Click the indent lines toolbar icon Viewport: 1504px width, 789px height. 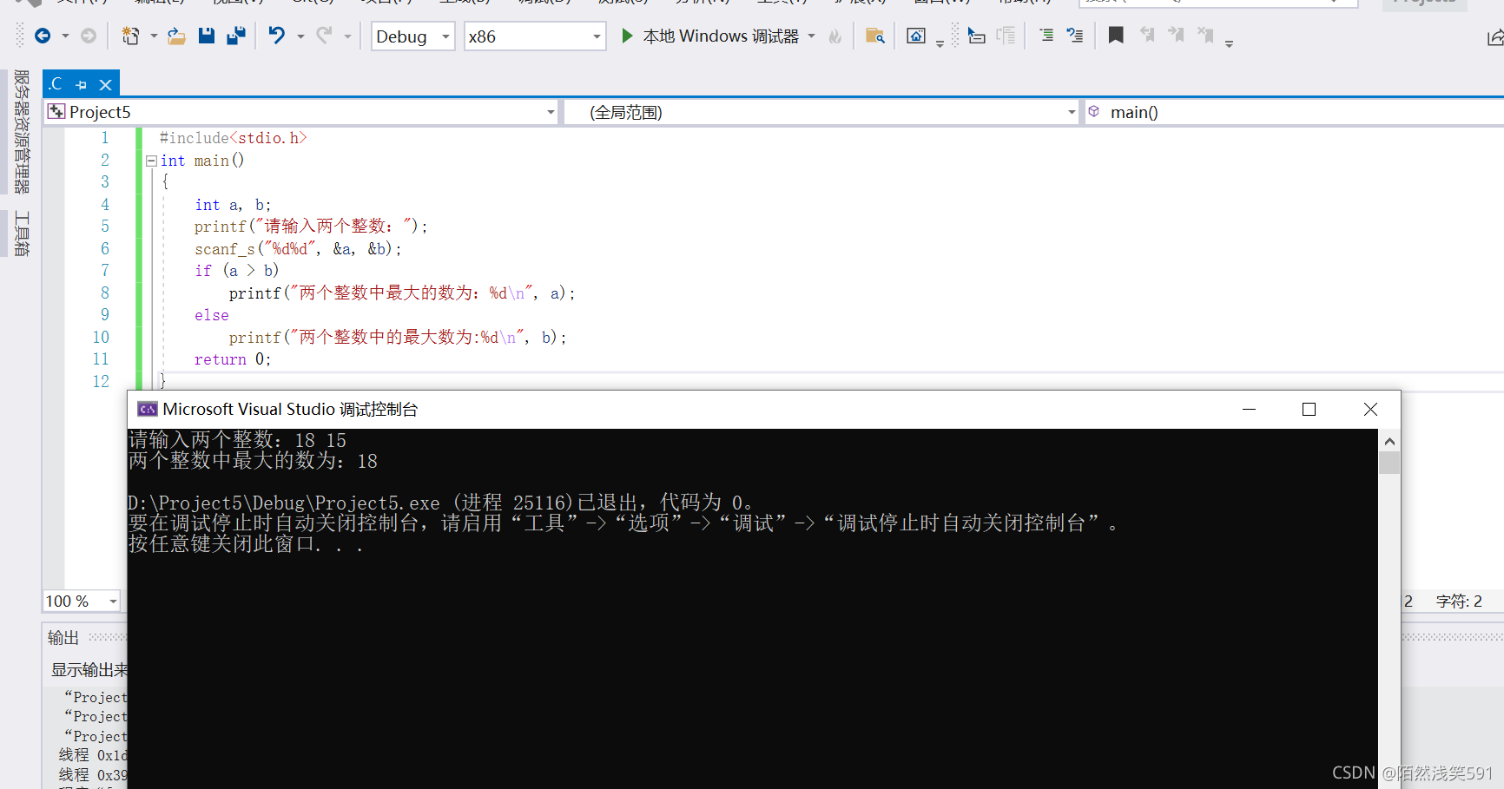[1046, 36]
